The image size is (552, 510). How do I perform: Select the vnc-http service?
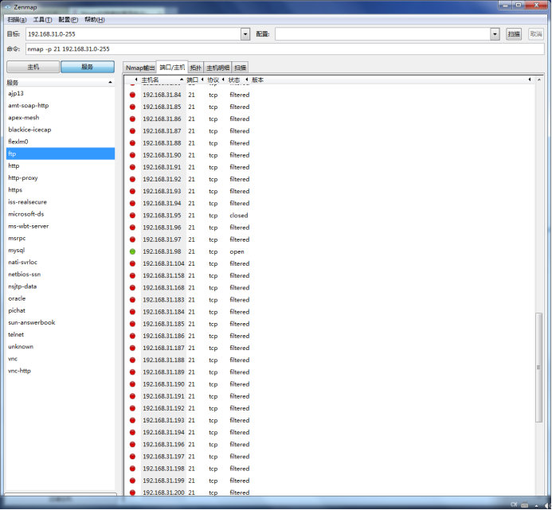tap(61, 371)
